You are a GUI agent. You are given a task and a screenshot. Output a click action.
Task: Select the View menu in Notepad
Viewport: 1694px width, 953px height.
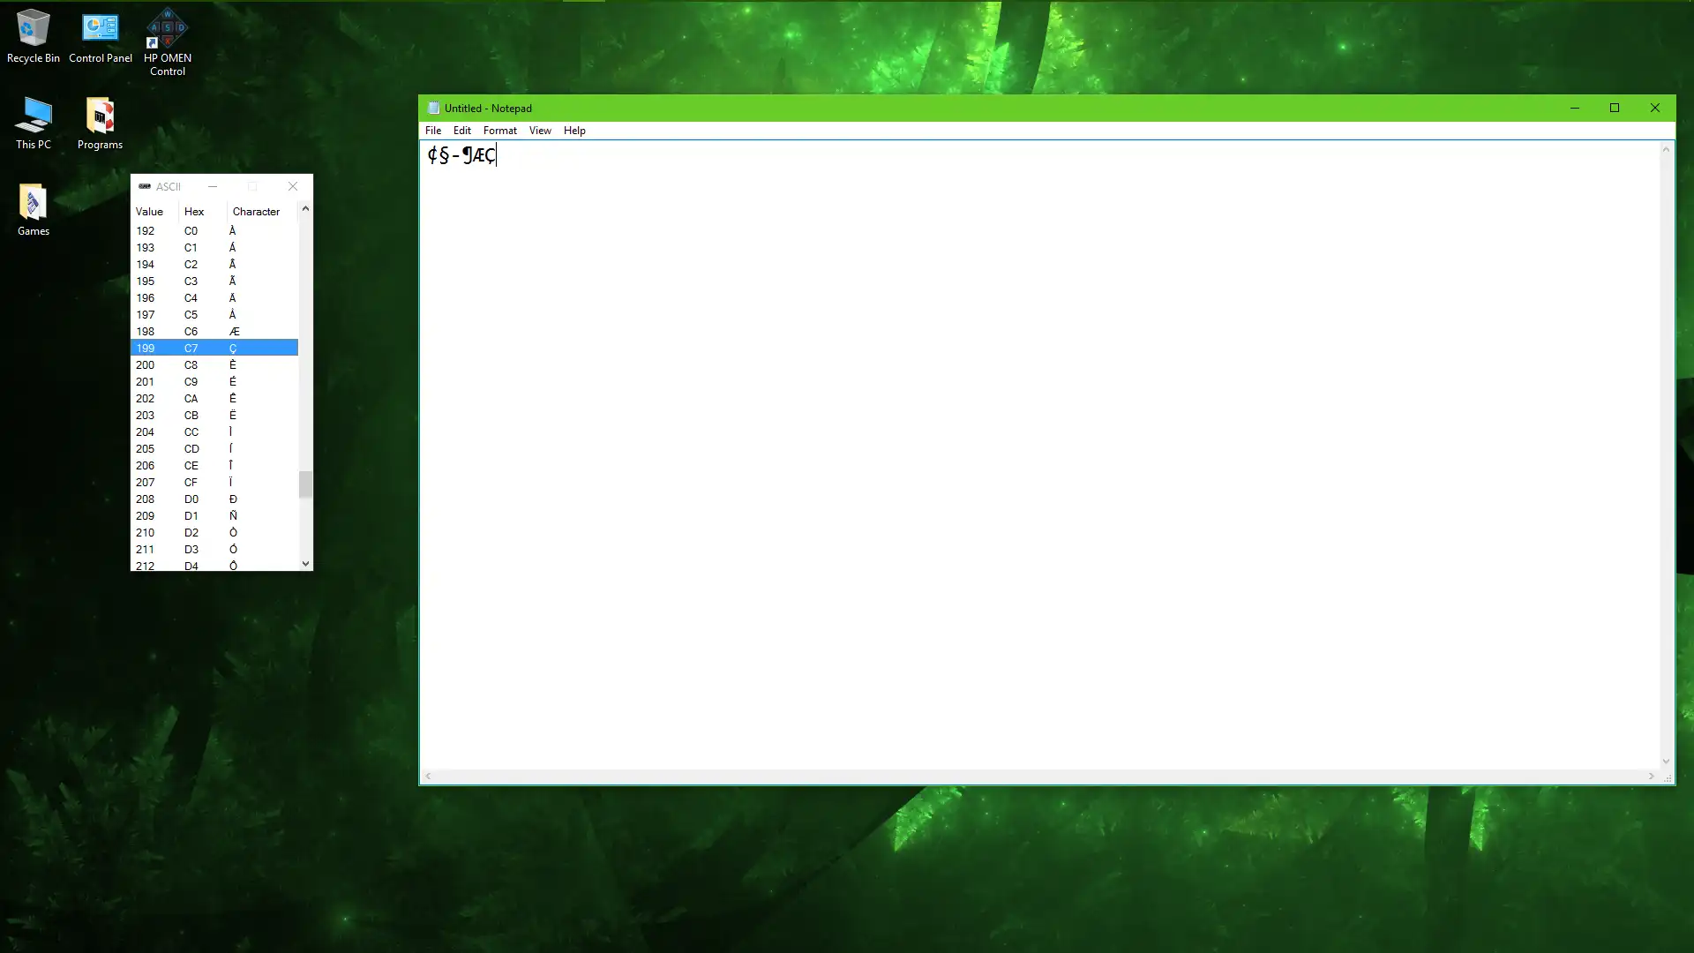point(539,129)
